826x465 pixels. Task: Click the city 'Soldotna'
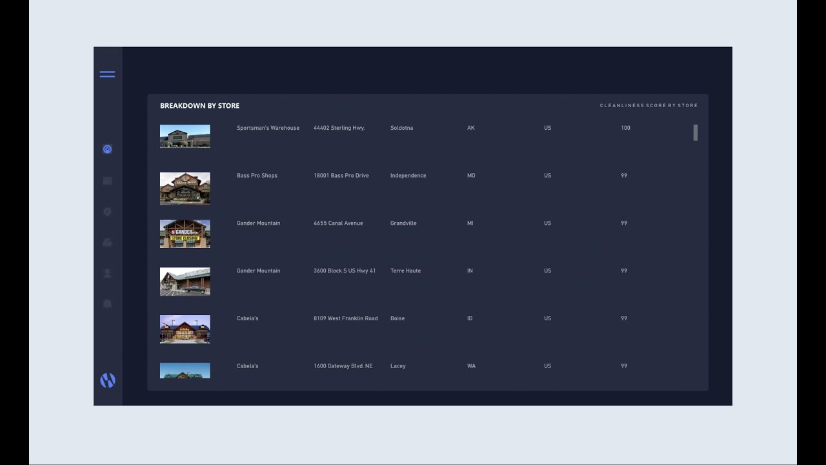tap(401, 128)
